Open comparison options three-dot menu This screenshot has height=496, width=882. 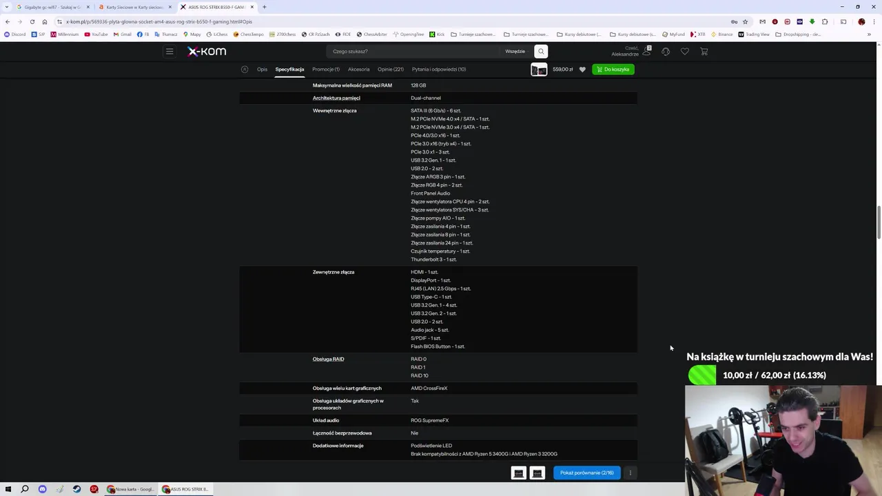pyautogui.click(x=630, y=473)
